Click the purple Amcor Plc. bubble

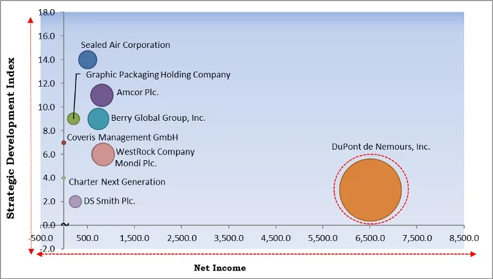tap(101, 95)
